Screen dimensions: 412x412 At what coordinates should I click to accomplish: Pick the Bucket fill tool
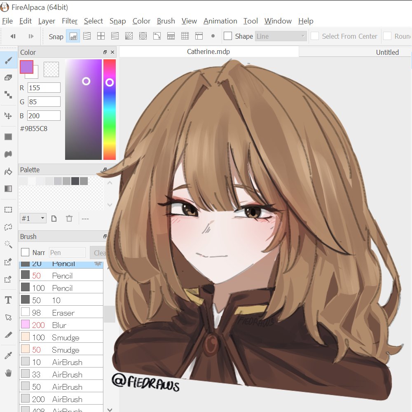click(x=8, y=171)
